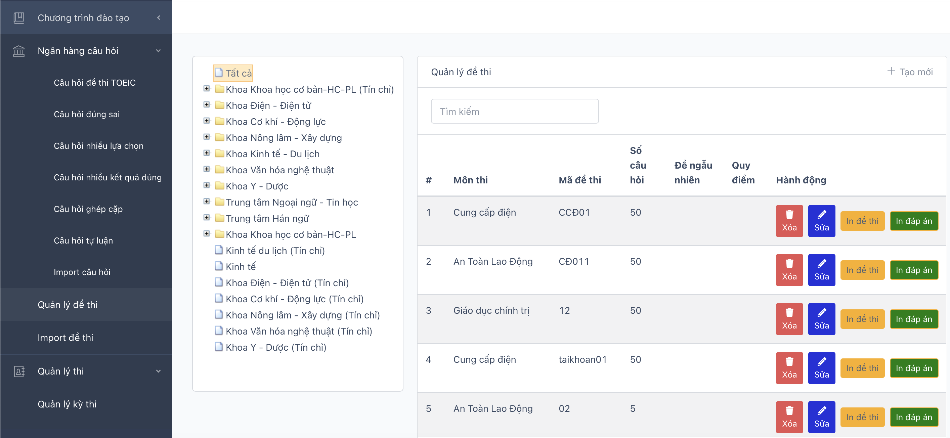Image resolution: width=950 pixels, height=438 pixels.
Task: Click the Tìm kiếm search field
Action: click(x=514, y=111)
